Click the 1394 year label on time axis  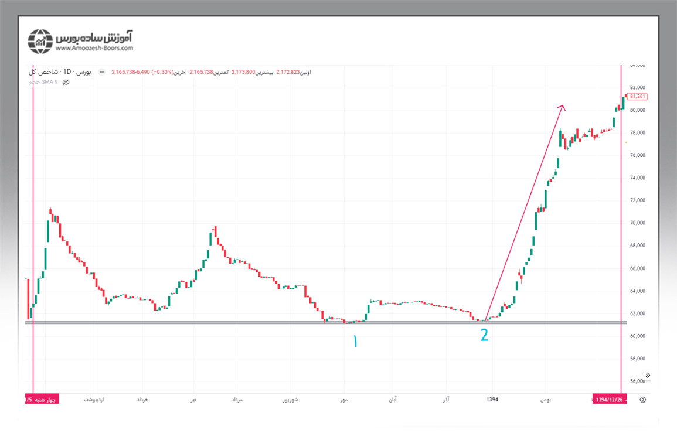pos(492,400)
